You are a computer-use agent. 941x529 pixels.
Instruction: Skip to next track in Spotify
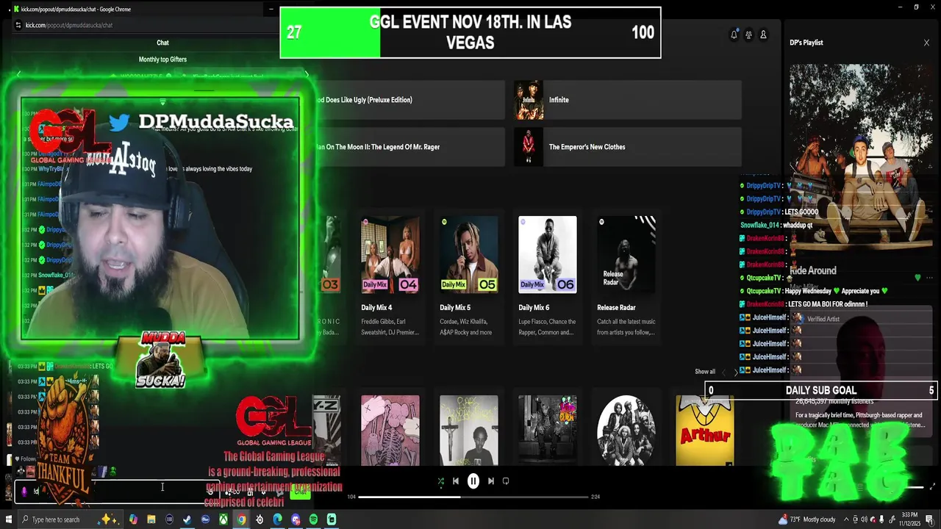490,481
